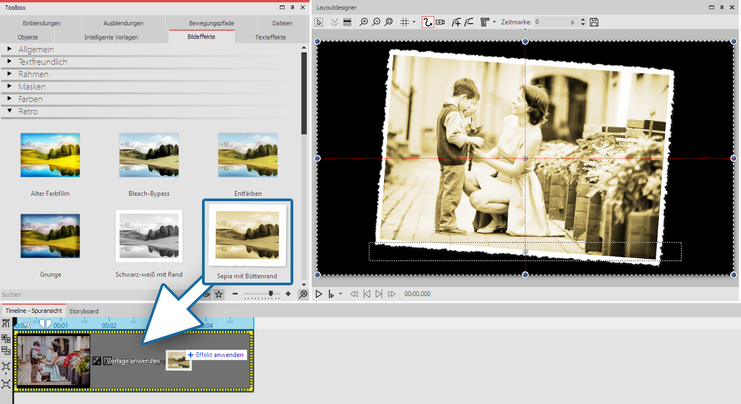This screenshot has width=741, height=404.
Task: Open the grid options dropdown arrow
Action: pyautogui.click(x=414, y=22)
